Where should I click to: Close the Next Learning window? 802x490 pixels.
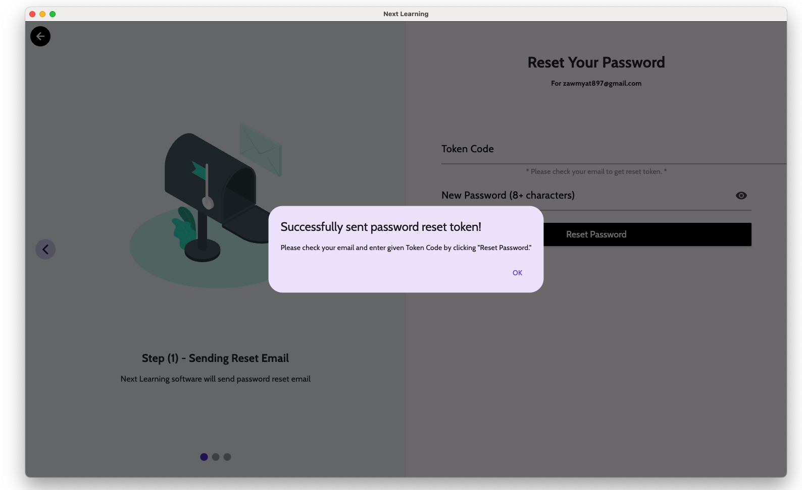coord(32,14)
